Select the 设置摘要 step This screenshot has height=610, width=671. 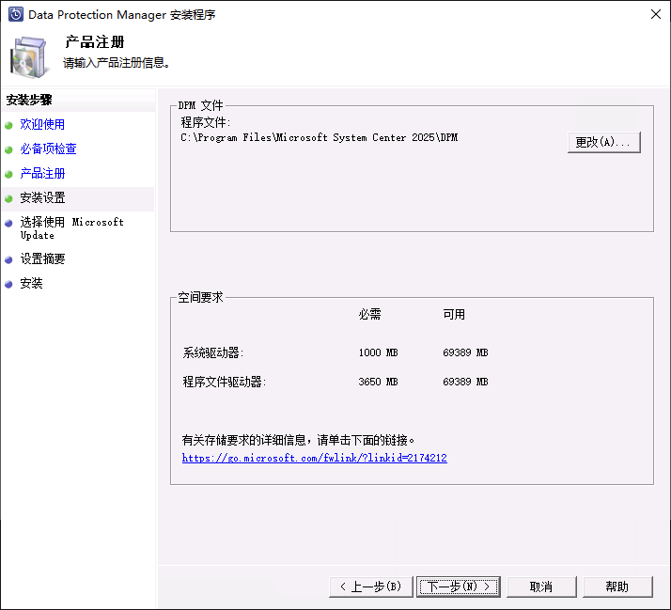tap(42, 259)
